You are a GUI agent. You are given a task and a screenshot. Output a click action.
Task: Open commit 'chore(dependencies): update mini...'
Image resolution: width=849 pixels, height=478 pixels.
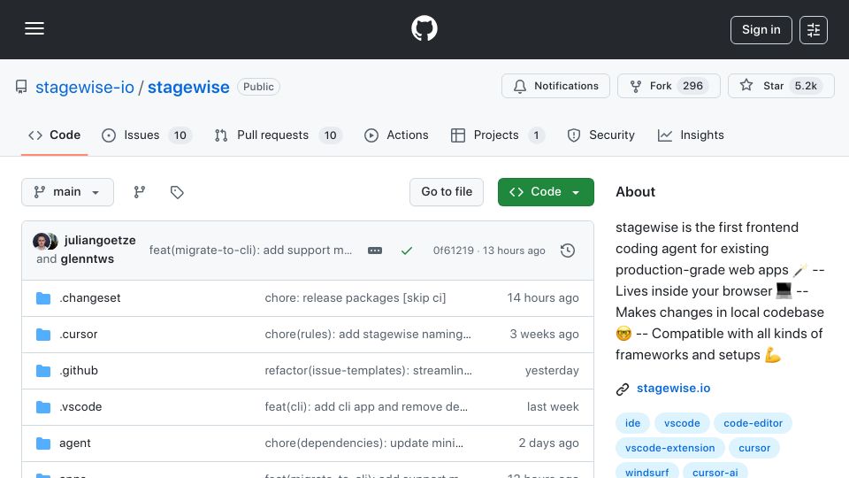click(x=363, y=443)
